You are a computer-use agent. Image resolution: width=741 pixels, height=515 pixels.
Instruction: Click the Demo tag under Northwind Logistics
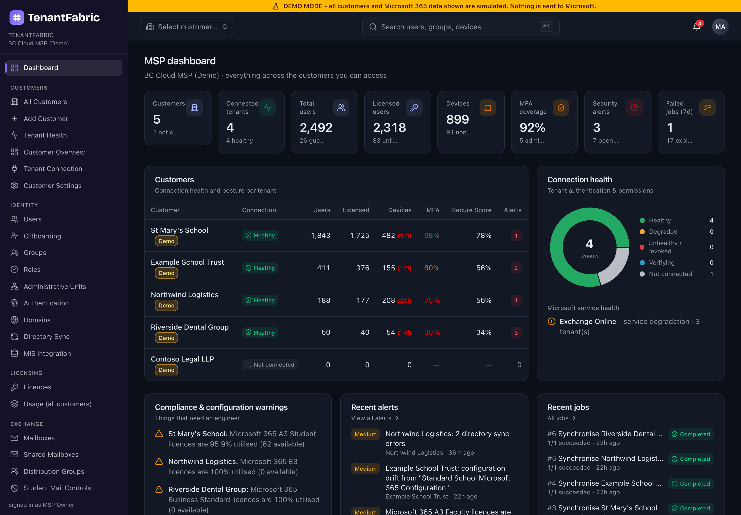[166, 305]
